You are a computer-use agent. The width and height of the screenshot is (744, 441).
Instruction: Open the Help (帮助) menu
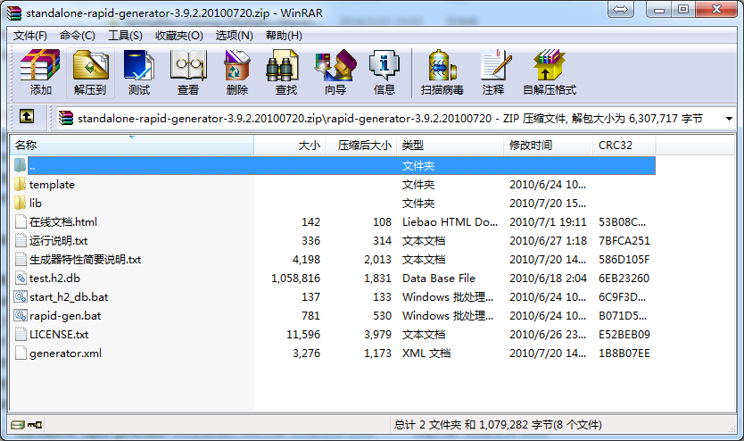pos(284,36)
